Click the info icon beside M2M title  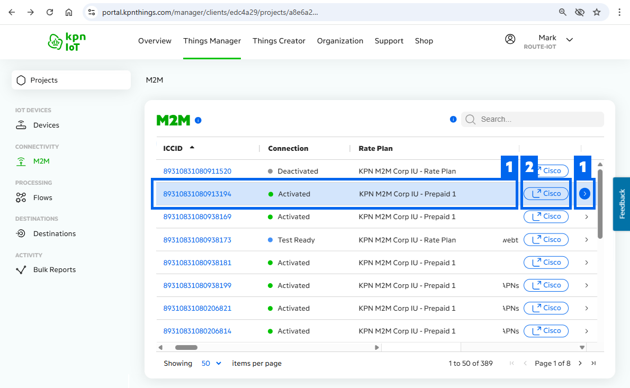coord(198,121)
